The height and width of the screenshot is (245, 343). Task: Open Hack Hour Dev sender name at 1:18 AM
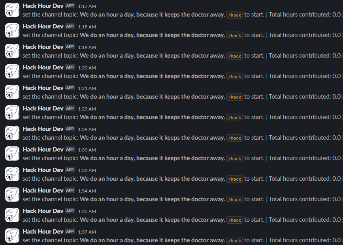click(43, 26)
